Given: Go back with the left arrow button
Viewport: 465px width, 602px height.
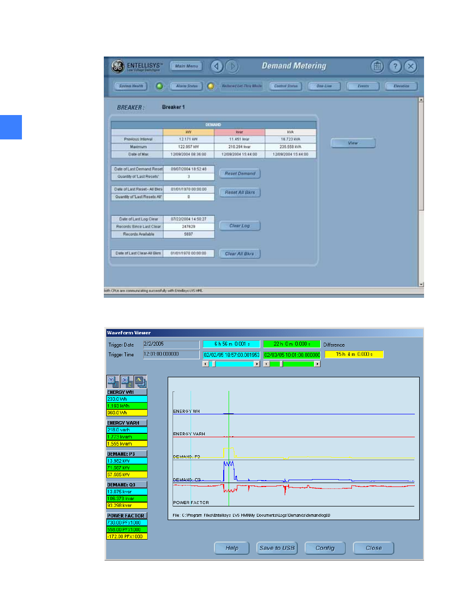Looking at the screenshot, I should click(217, 66).
